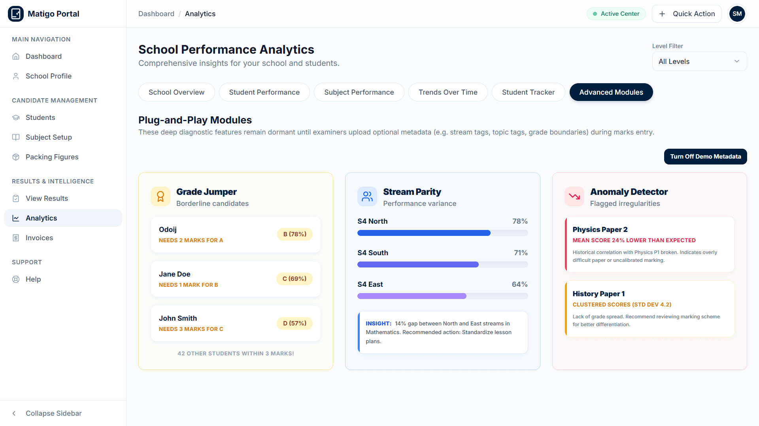Image resolution: width=759 pixels, height=426 pixels.
Task: Go to Dashboard breadcrumb link
Action: [x=156, y=14]
